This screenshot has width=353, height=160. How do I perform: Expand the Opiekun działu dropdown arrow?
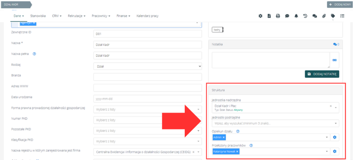point(327,137)
